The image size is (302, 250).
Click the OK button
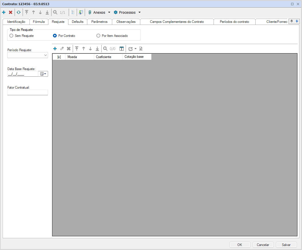point(240,245)
